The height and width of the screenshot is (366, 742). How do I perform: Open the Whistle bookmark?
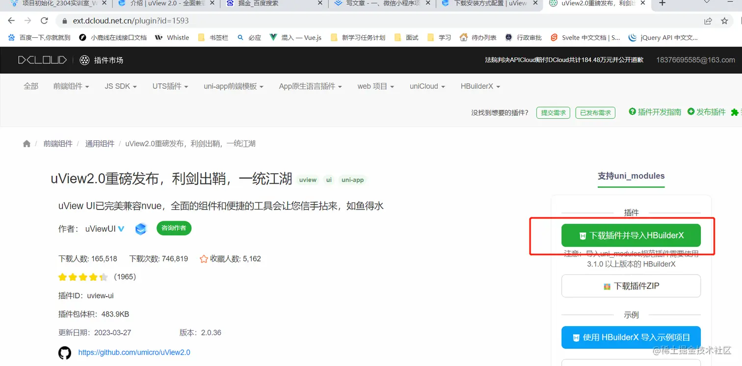click(172, 37)
